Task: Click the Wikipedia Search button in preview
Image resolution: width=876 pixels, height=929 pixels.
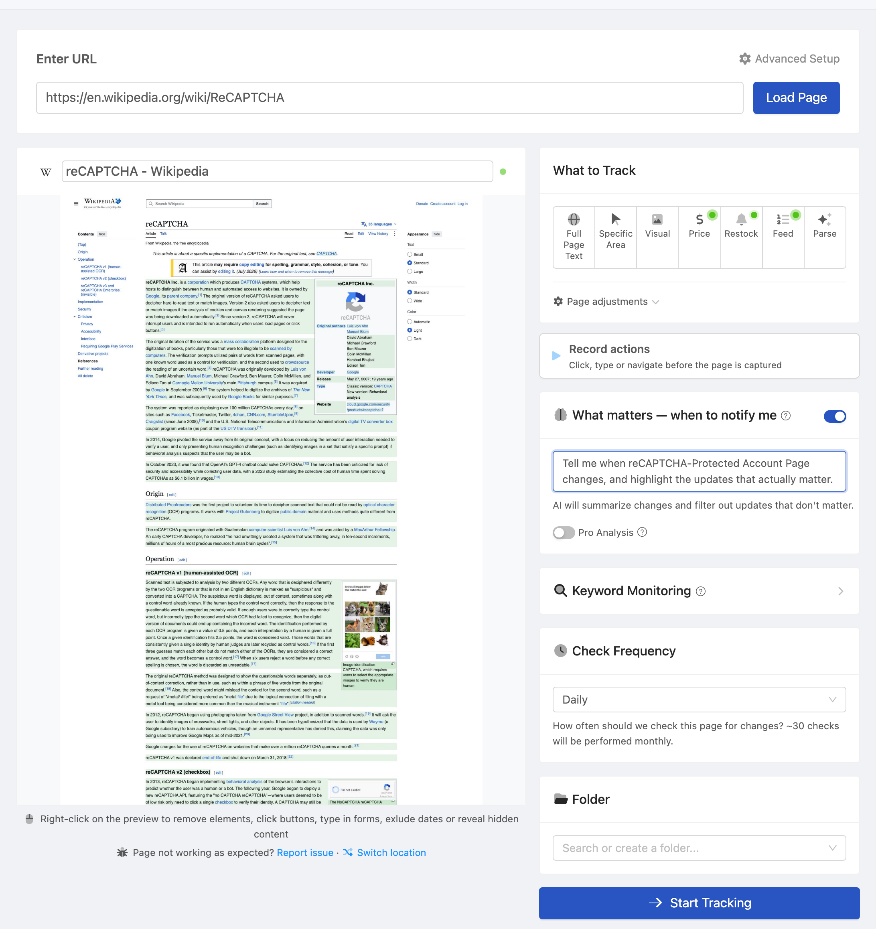Action: [x=262, y=204]
